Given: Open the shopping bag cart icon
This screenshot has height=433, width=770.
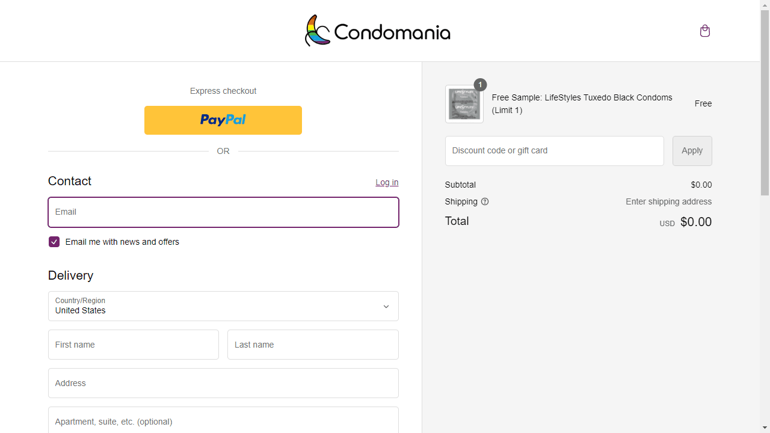Looking at the screenshot, I should point(705,31).
